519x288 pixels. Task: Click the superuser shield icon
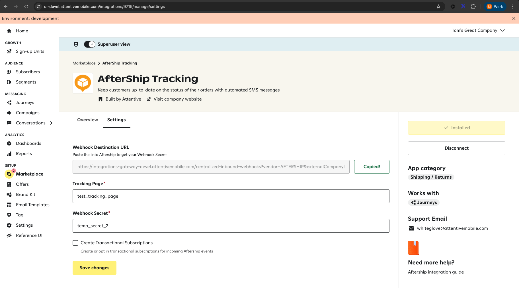coord(76,44)
